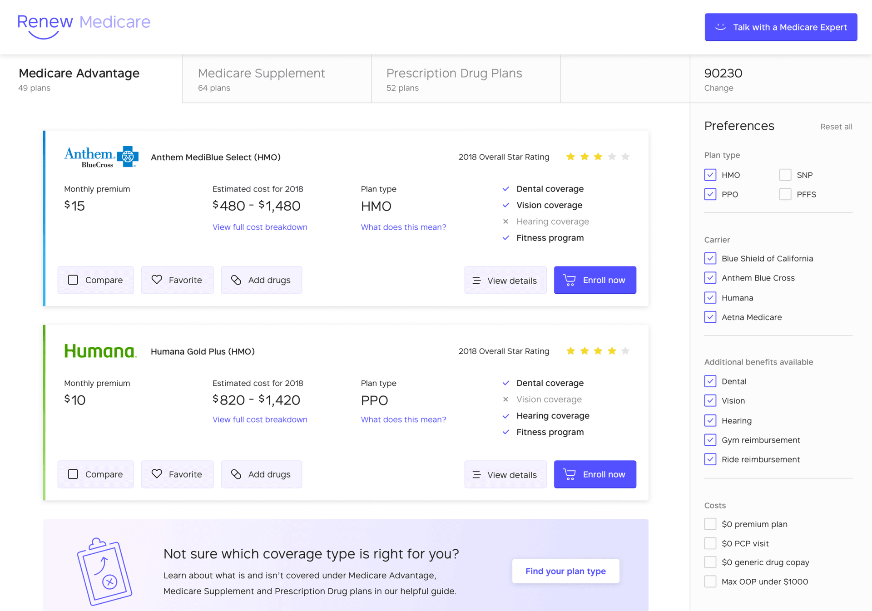
Task: Check Compare box on Humana Gold Plus
Action: (x=73, y=474)
